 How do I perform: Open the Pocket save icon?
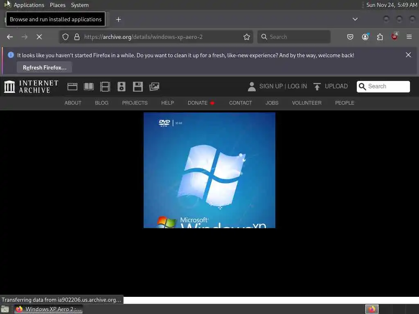pos(350,37)
